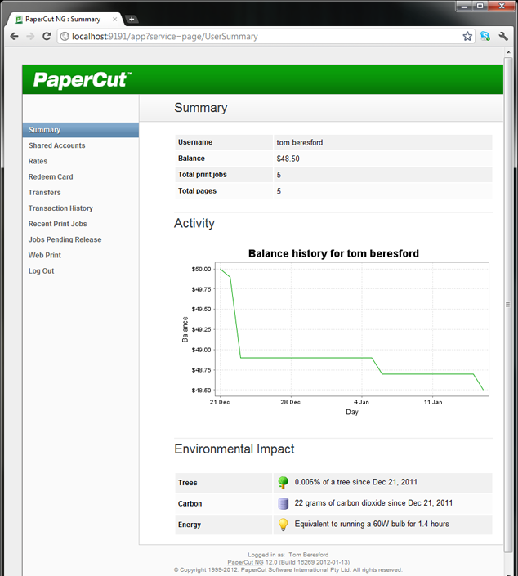View Transaction History from the sidebar
This screenshot has height=576, width=518.
pos(60,208)
